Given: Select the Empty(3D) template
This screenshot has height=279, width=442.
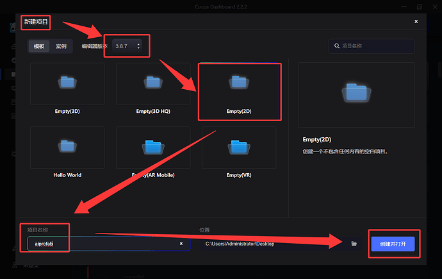Looking at the screenshot, I should click(x=67, y=89).
